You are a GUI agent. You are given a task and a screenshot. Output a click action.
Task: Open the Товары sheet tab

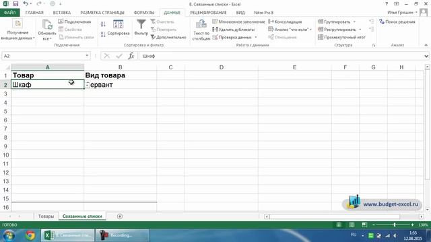click(x=46, y=216)
